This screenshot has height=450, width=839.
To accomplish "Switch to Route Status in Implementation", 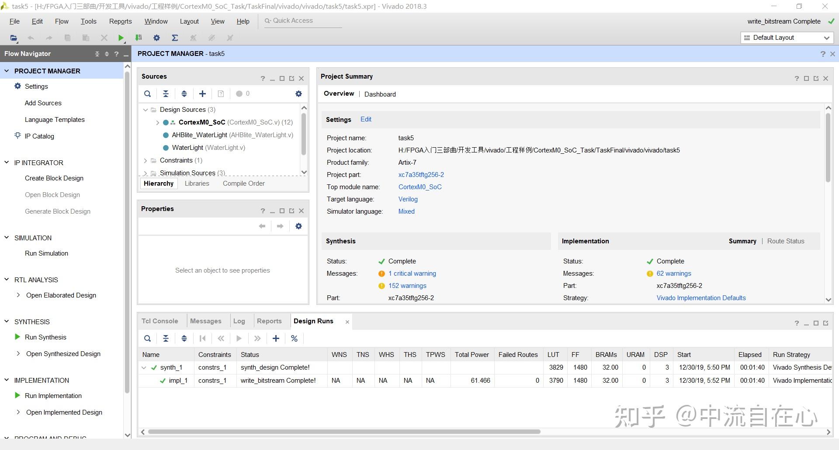I will [x=785, y=241].
